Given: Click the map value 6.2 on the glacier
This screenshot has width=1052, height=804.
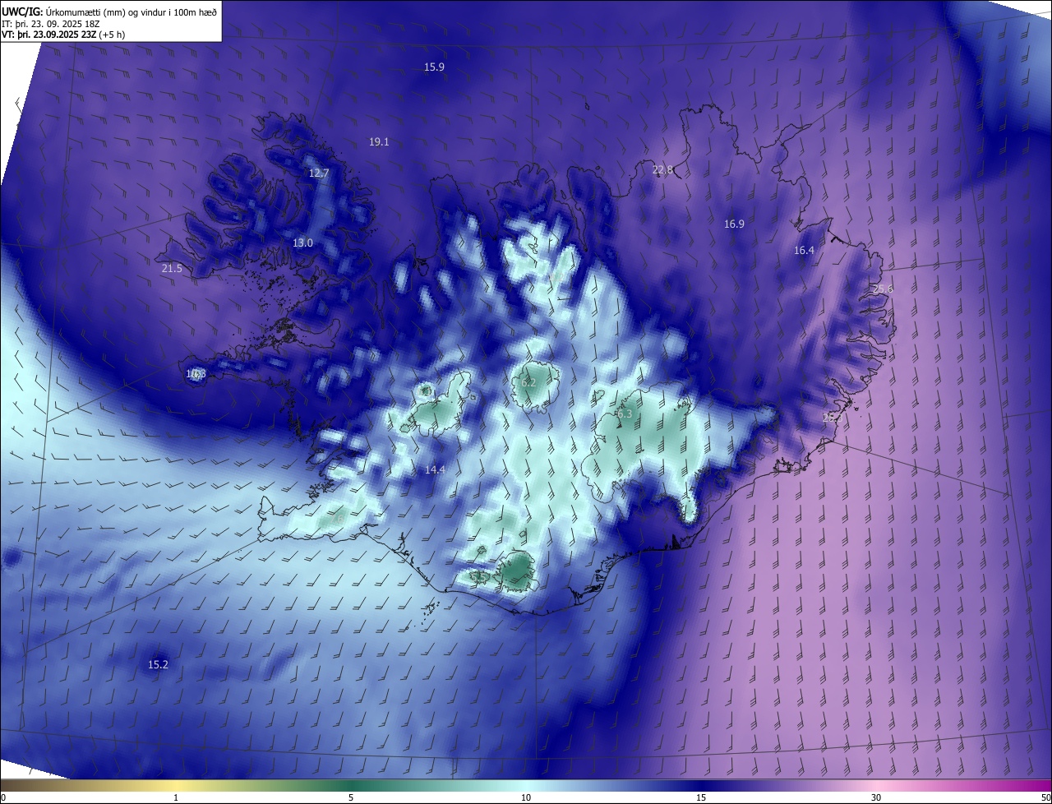Looking at the screenshot, I should point(528,383).
